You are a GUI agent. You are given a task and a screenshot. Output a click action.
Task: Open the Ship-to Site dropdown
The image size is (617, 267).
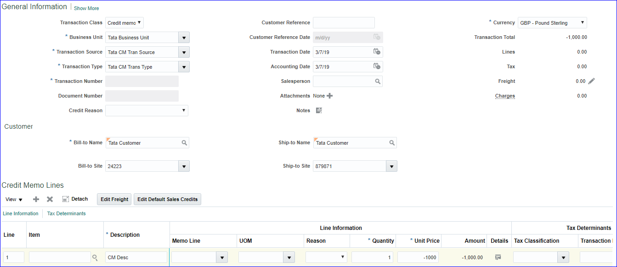[391, 166]
